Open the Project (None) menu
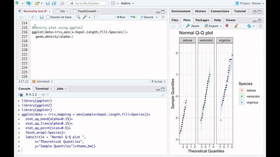The image size is (280, 157). pos(250,3)
